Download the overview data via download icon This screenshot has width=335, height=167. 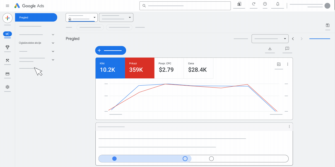(270, 49)
